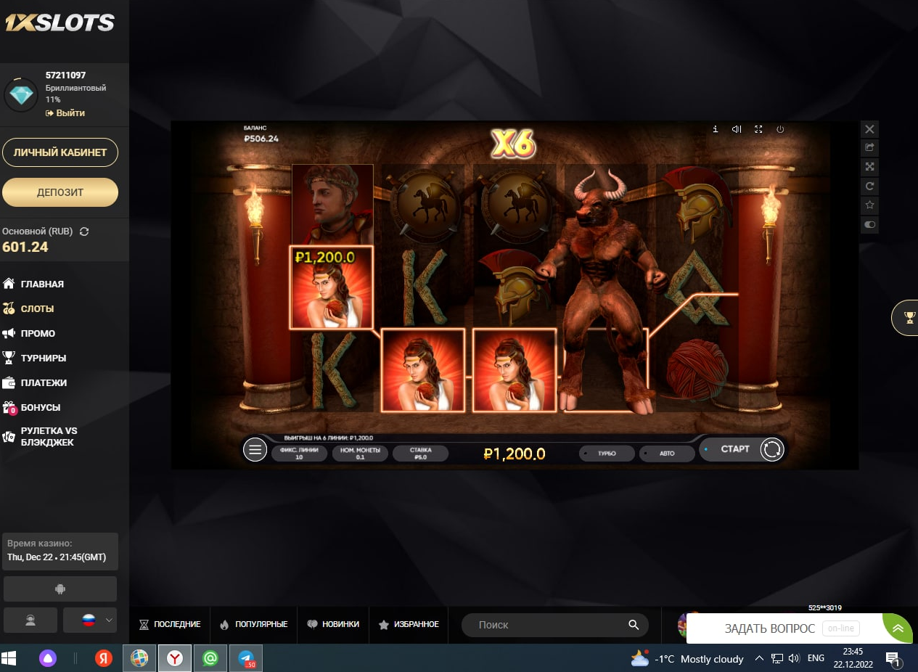Open taskbar clock showing 23:45
This screenshot has height=672, width=918.
click(x=853, y=658)
